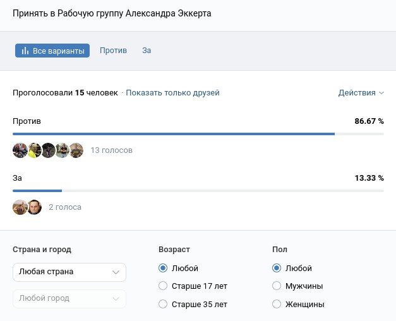The width and height of the screenshot is (396, 321).
Task: Switch to the Против tab
Action: [x=113, y=51]
